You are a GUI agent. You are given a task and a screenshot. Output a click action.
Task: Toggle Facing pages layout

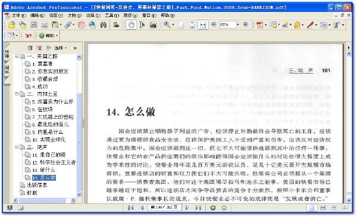345,207
